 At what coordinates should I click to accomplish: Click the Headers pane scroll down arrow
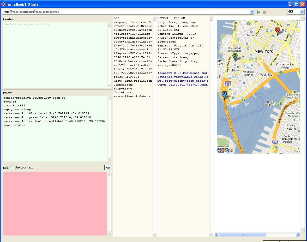109,86
